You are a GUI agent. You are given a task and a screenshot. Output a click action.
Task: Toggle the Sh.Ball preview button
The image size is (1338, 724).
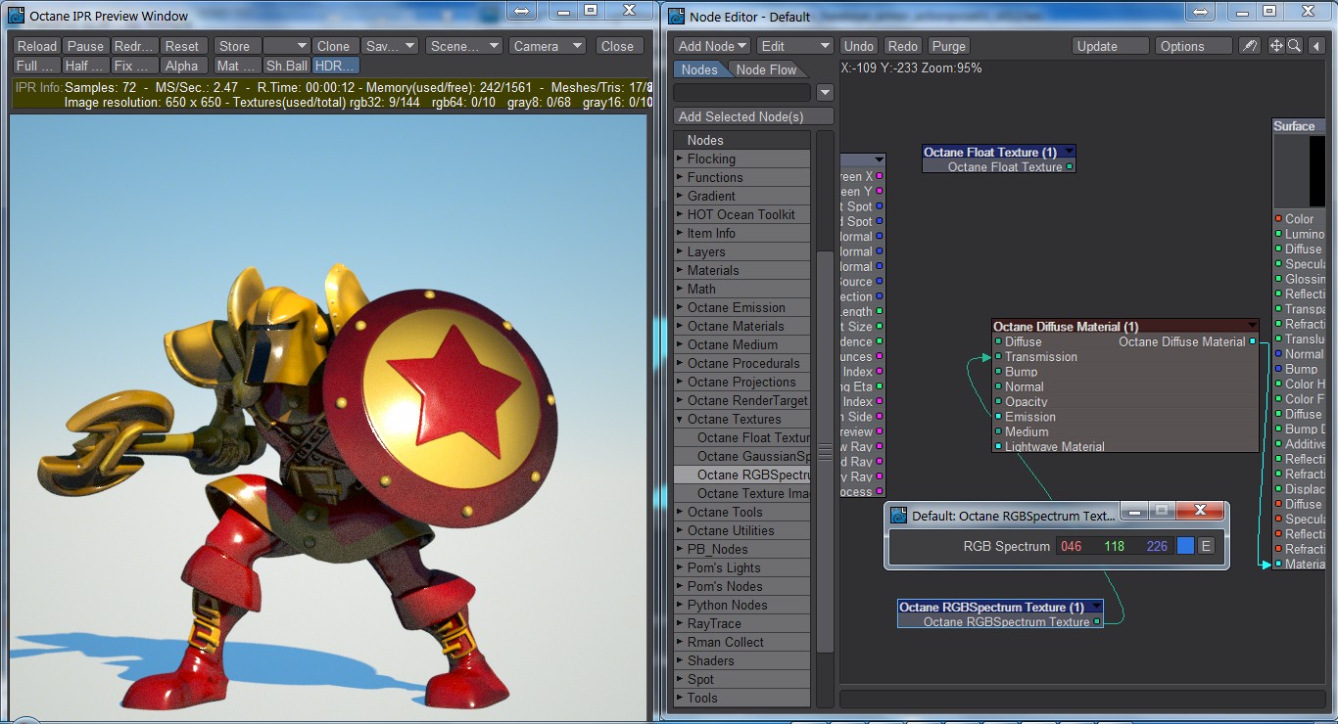(x=286, y=66)
